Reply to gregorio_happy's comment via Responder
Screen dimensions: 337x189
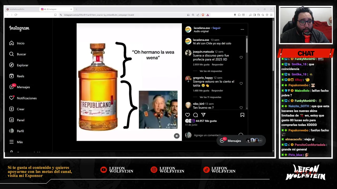point(217,91)
